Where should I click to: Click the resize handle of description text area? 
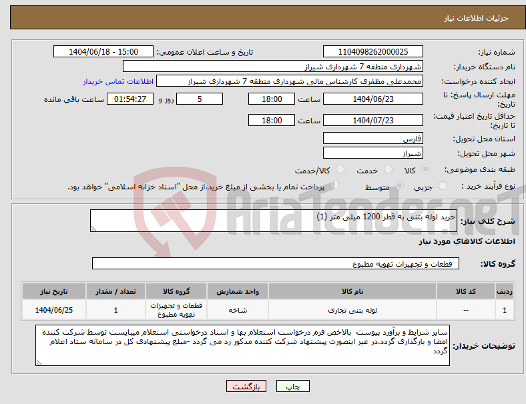pyautogui.click(x=93, y=229)
